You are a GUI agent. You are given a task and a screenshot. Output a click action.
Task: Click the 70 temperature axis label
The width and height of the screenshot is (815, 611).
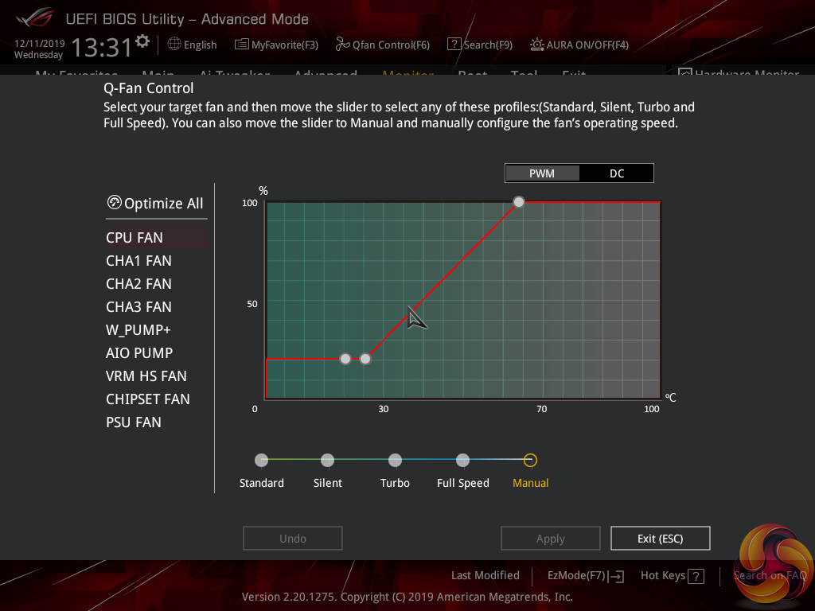click(541, 409)
